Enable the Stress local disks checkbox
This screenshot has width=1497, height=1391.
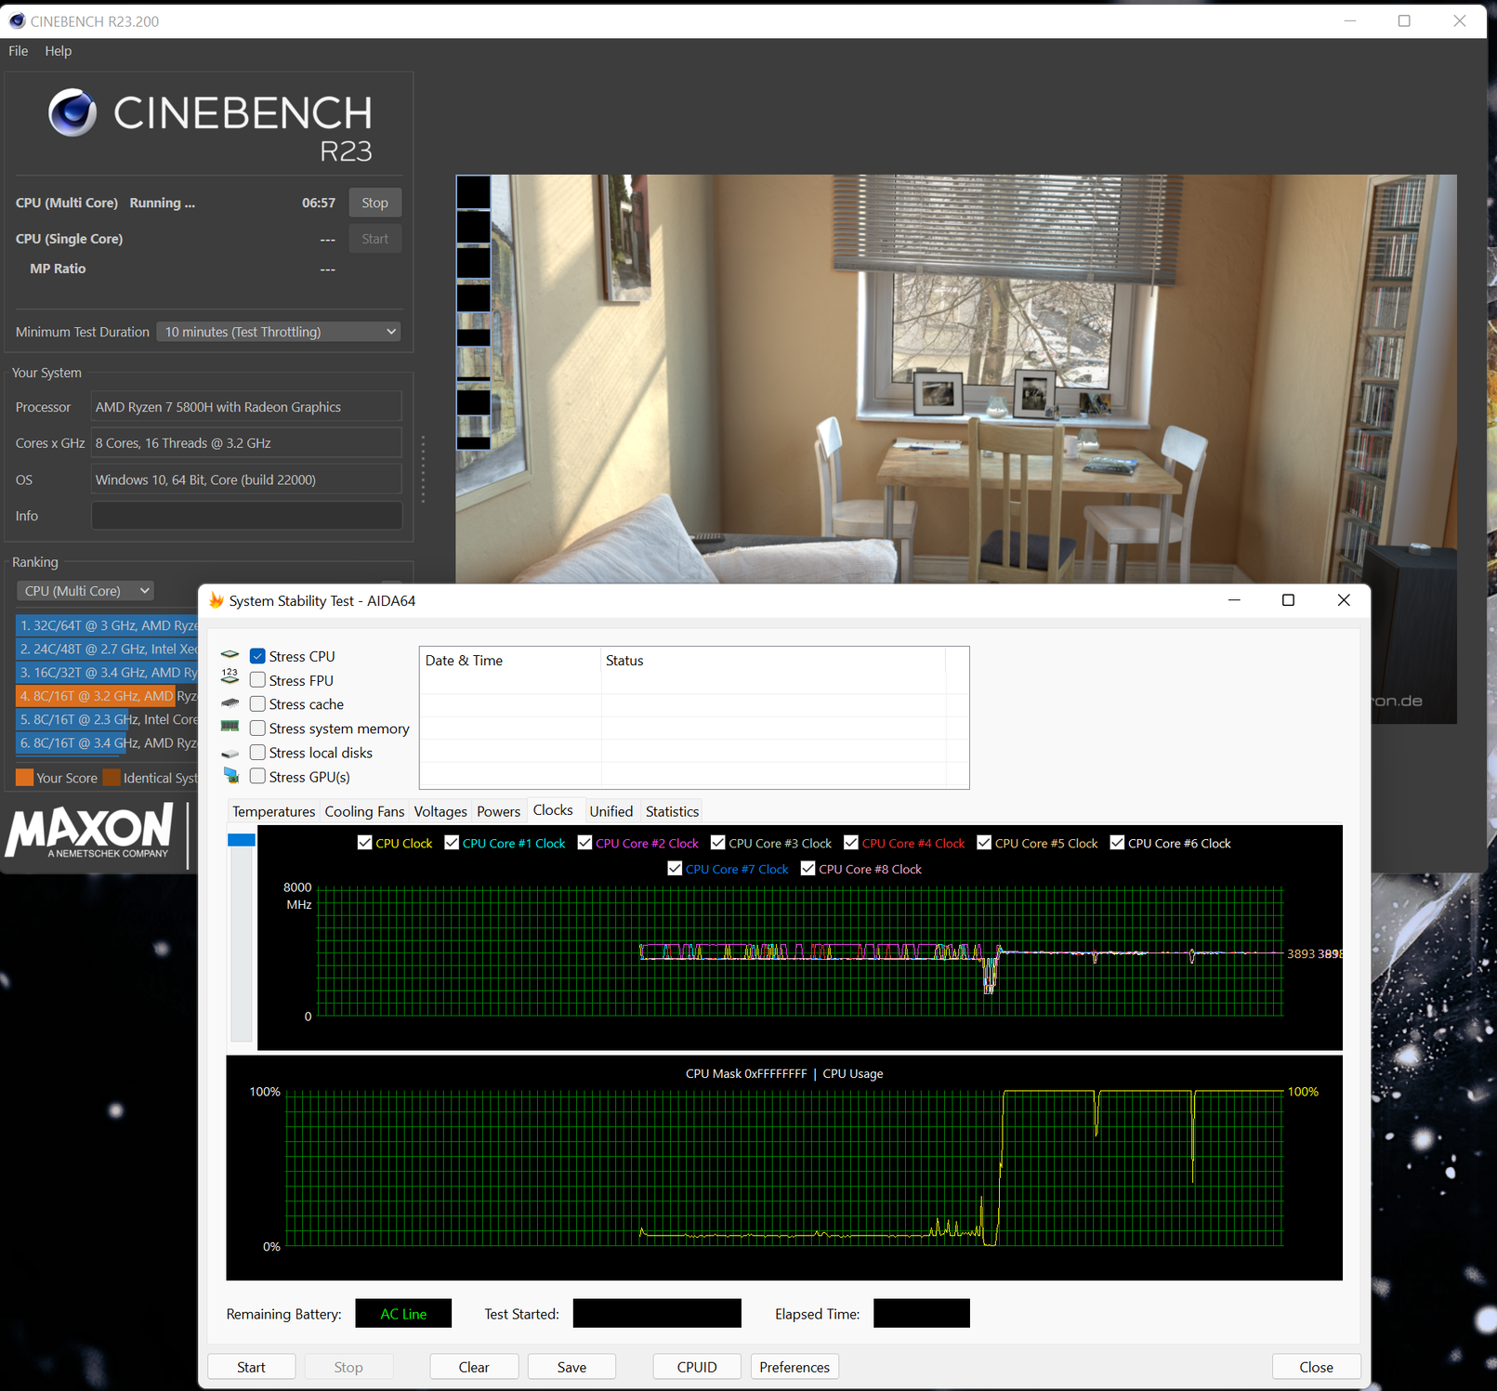[257, 753]
